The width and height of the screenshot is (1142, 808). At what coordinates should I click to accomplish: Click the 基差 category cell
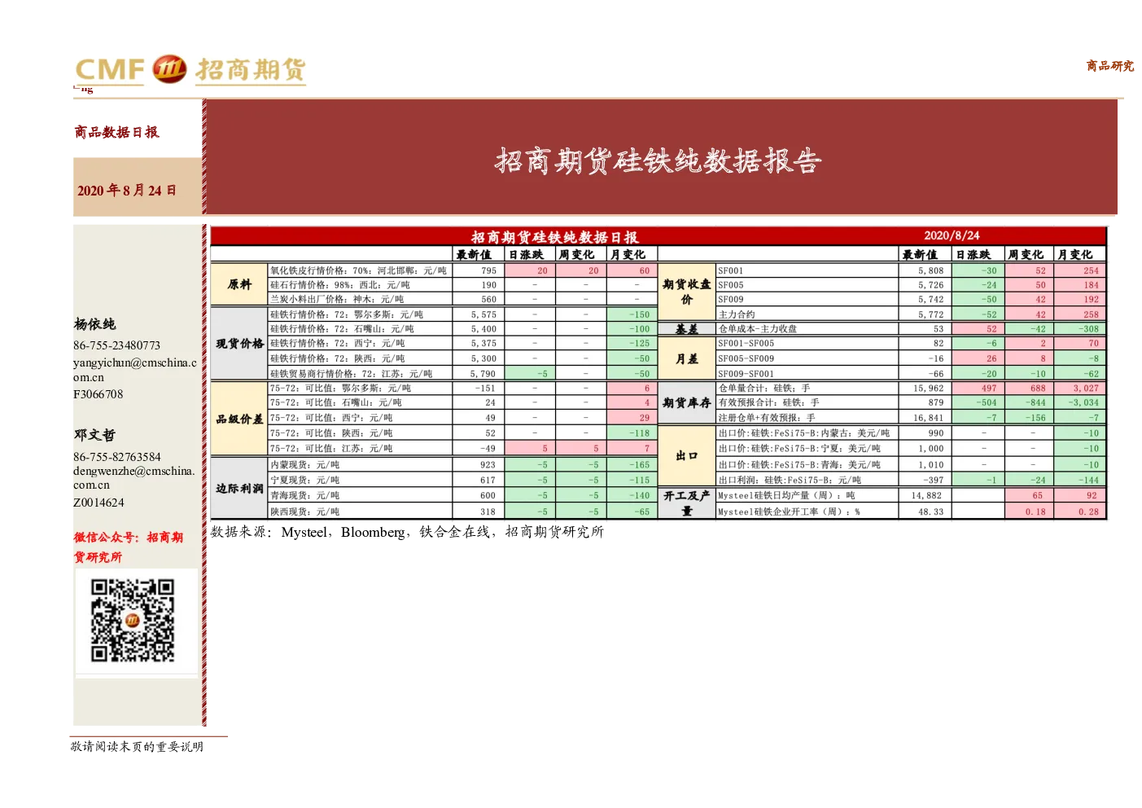[x=686, y=329]
